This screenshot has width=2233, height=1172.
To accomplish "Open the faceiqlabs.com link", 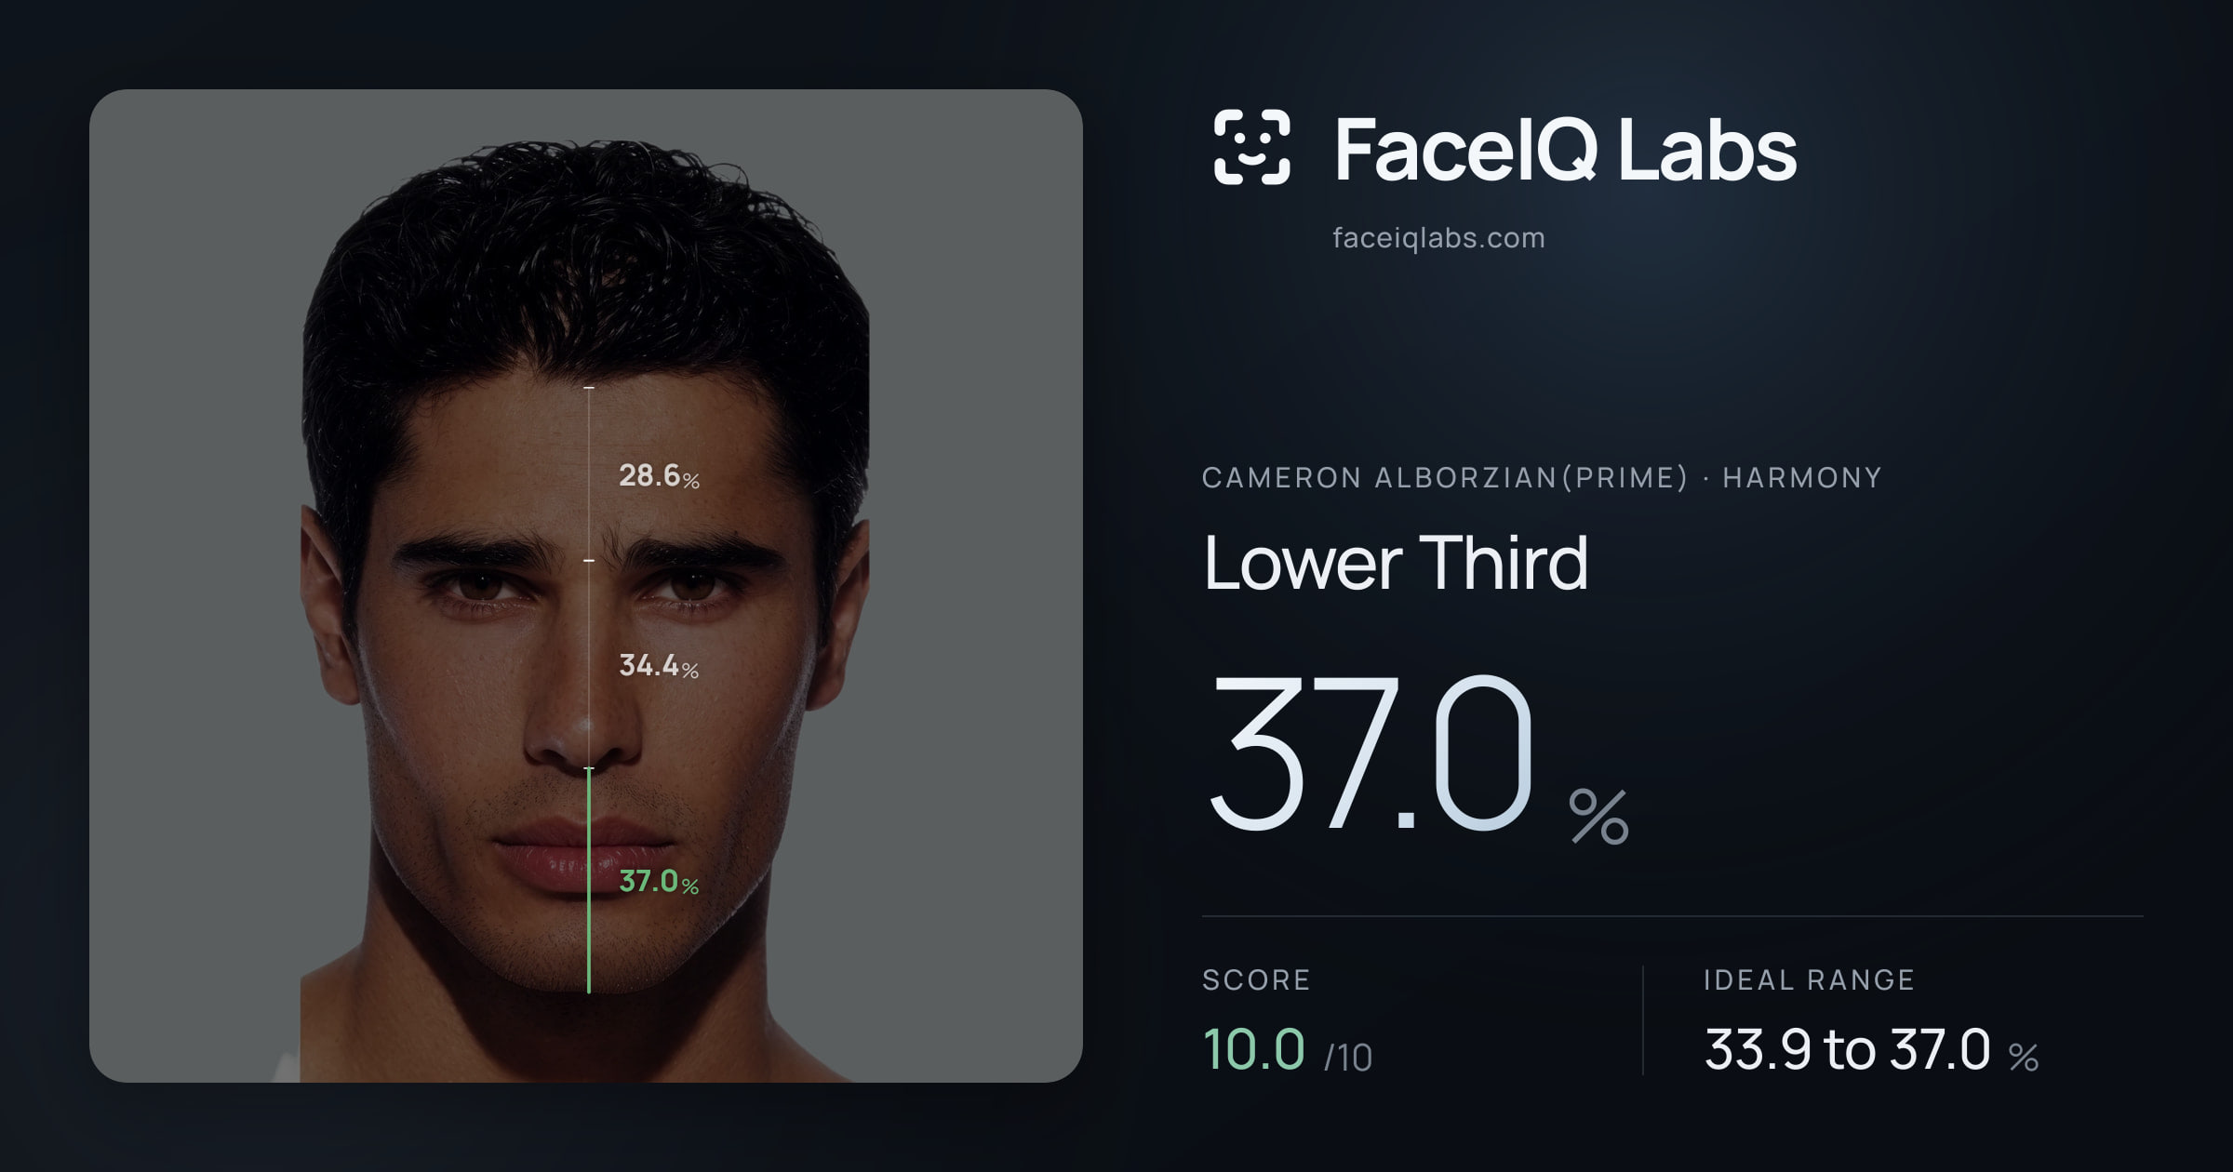I will (1438, 238).
